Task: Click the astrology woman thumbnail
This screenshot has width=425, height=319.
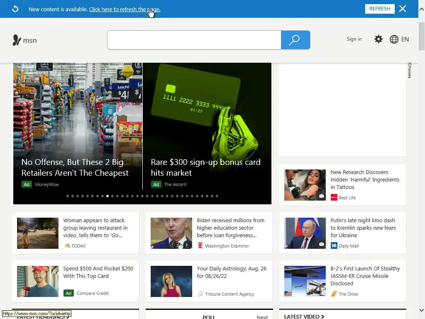Action: pyautogui.click(x=171, y=281)
